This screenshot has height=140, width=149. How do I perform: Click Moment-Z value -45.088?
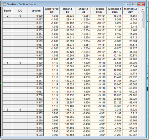click(130, 85)
